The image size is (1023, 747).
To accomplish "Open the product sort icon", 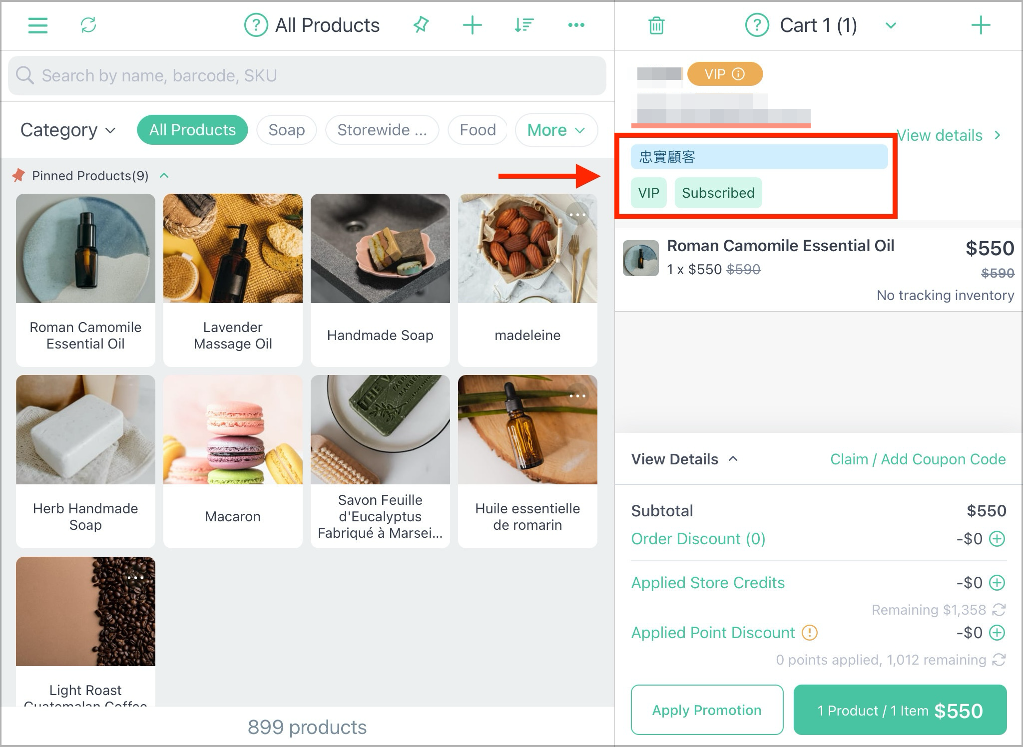I will [524, 25].
